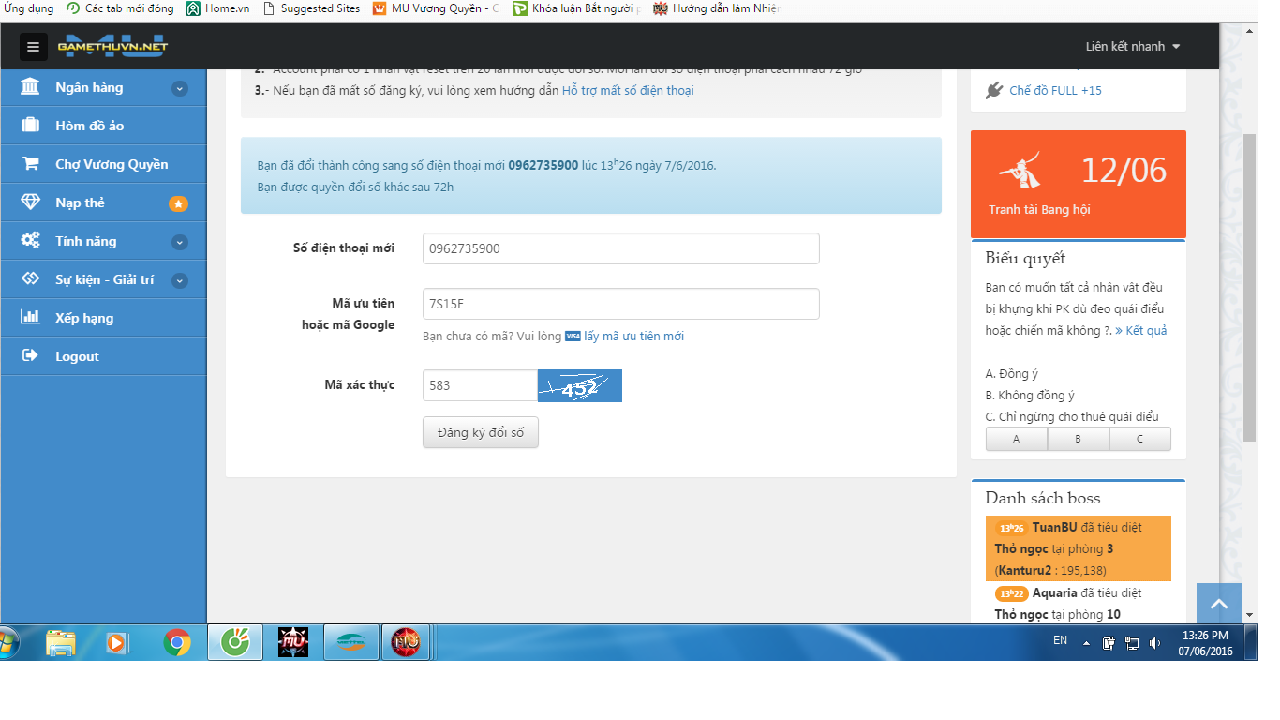Image resolution: width=1280 pixels, height=720 pixels.
Task: Open the Liên kết nhanh dropdown
Action: (x=1132, y=47)
